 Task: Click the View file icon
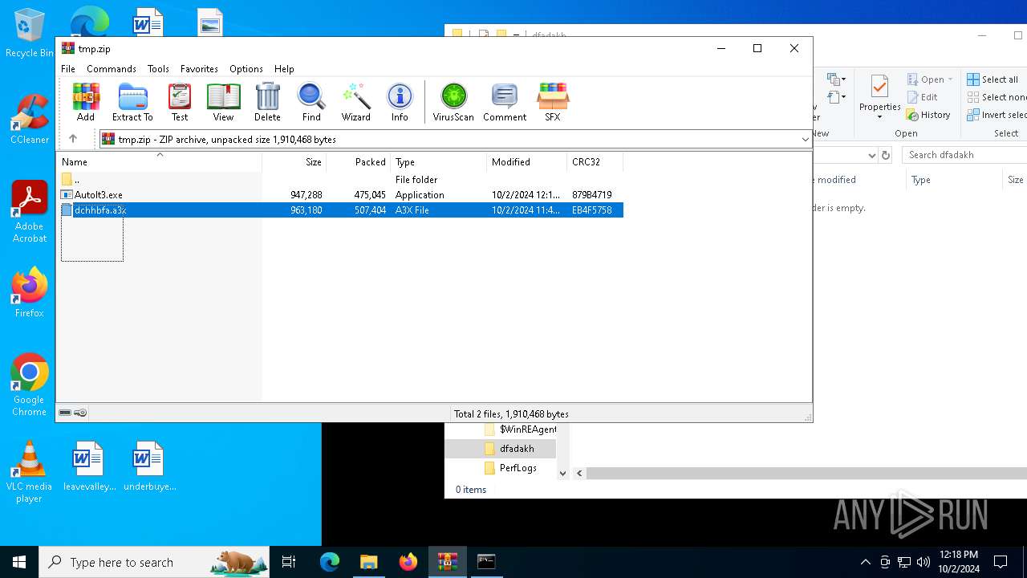[x=223, y=102]
